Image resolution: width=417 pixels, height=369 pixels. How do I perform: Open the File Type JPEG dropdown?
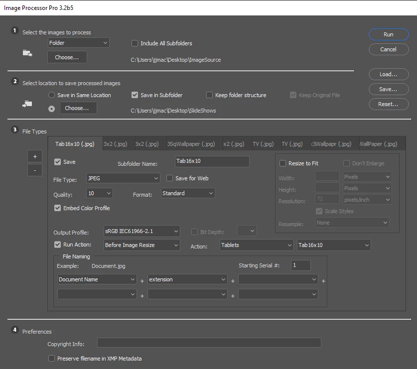tap(123, 178)
